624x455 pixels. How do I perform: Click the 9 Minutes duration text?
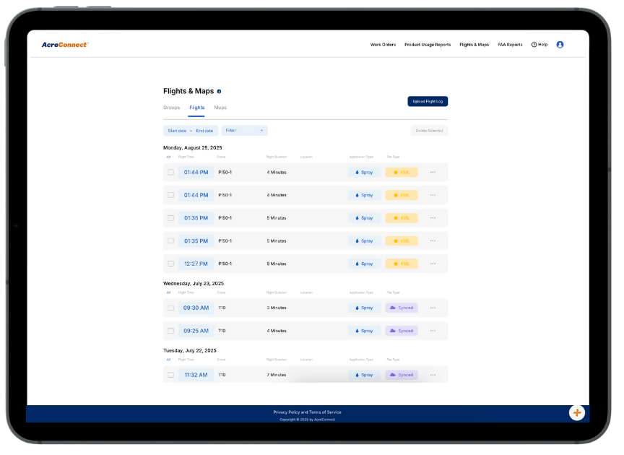276,264
